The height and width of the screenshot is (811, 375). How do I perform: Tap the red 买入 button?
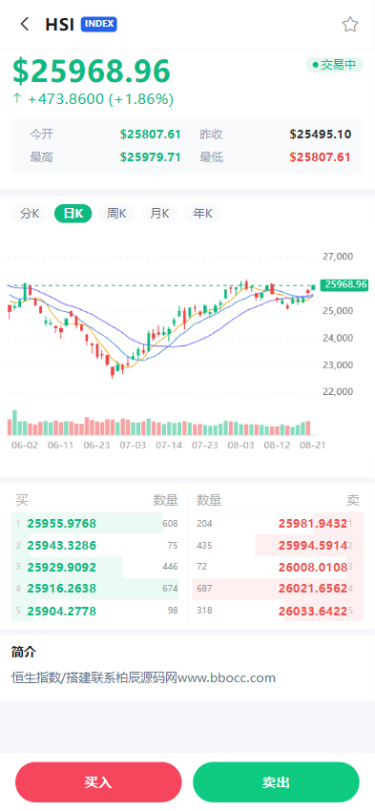point(98,782)
